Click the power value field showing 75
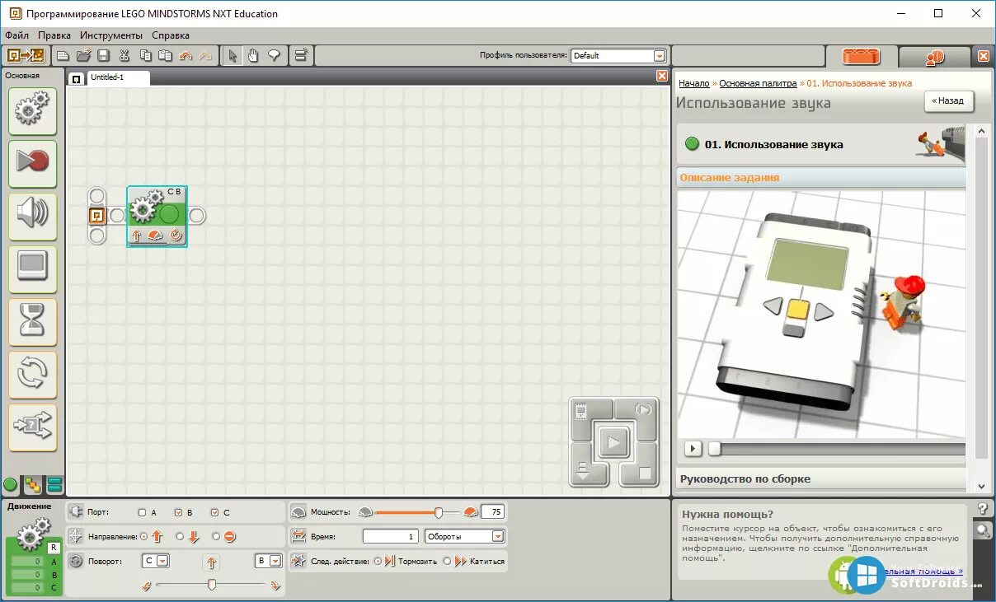Viewport: 996px width, 602px height. coord(492,511)
